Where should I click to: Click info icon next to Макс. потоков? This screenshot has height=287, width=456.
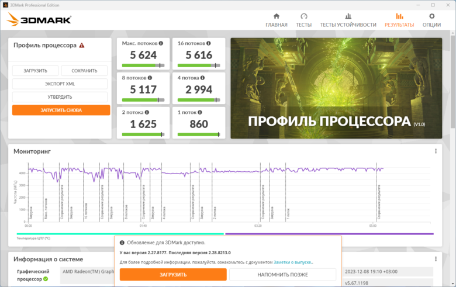tap(161, 43)
